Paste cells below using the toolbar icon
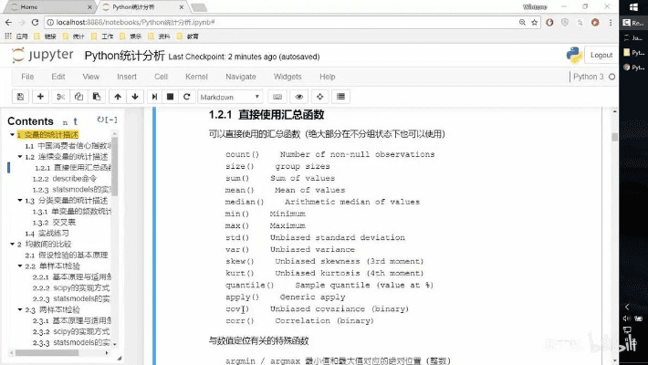The image size is (648, 365). click(x=97, y=97)
